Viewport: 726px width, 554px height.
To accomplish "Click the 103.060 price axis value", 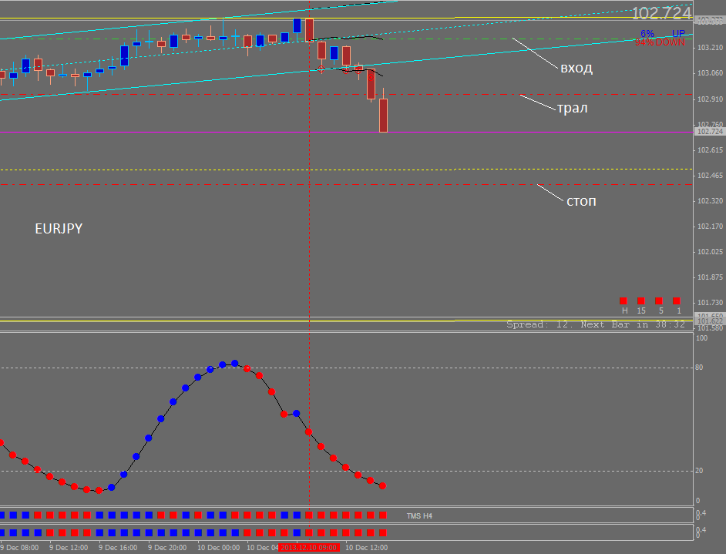I will [711, 73].
